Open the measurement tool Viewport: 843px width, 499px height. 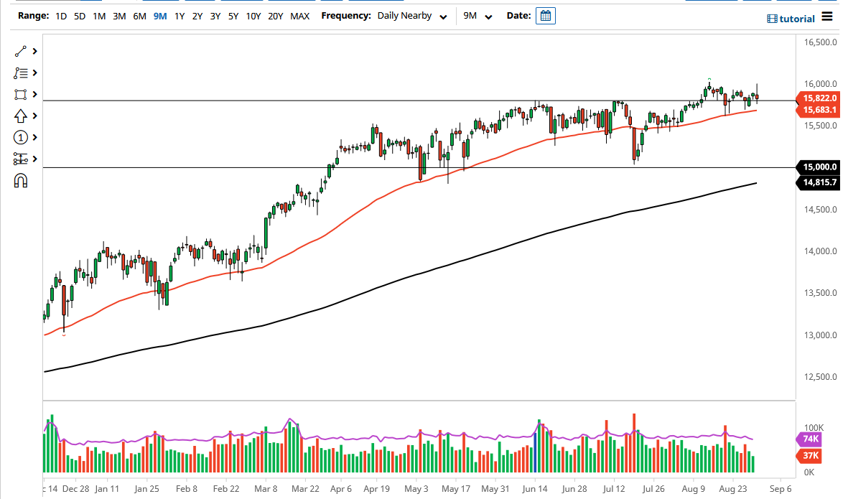click(x=21, y=159)
